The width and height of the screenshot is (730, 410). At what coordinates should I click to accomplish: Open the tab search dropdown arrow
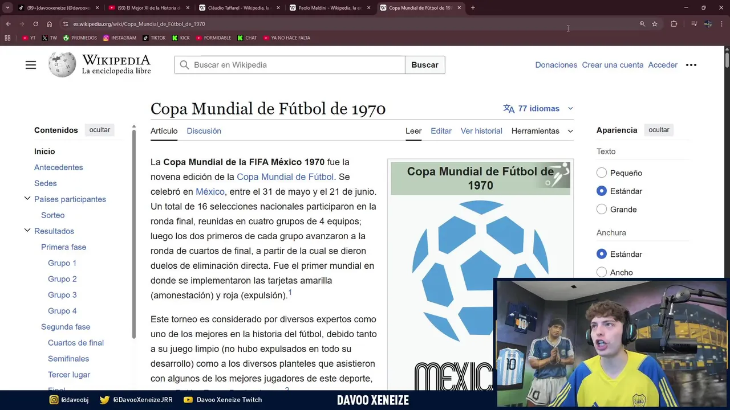pos(7,8)
